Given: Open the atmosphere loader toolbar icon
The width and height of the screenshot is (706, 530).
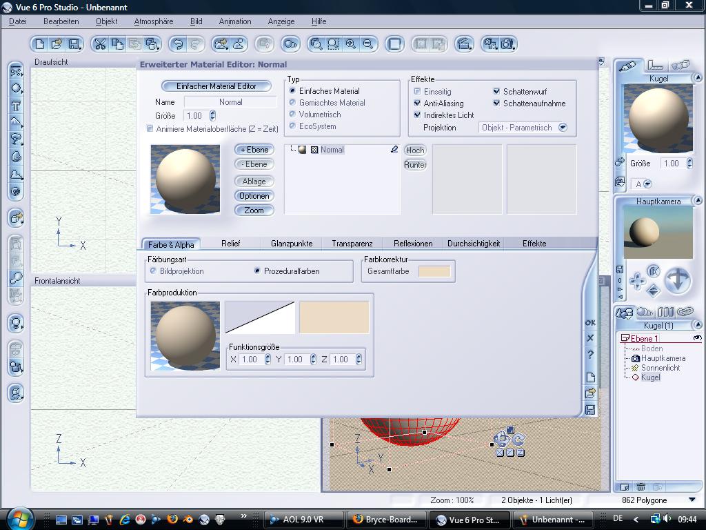Looking at the screenshot, I should coord(221,44).
